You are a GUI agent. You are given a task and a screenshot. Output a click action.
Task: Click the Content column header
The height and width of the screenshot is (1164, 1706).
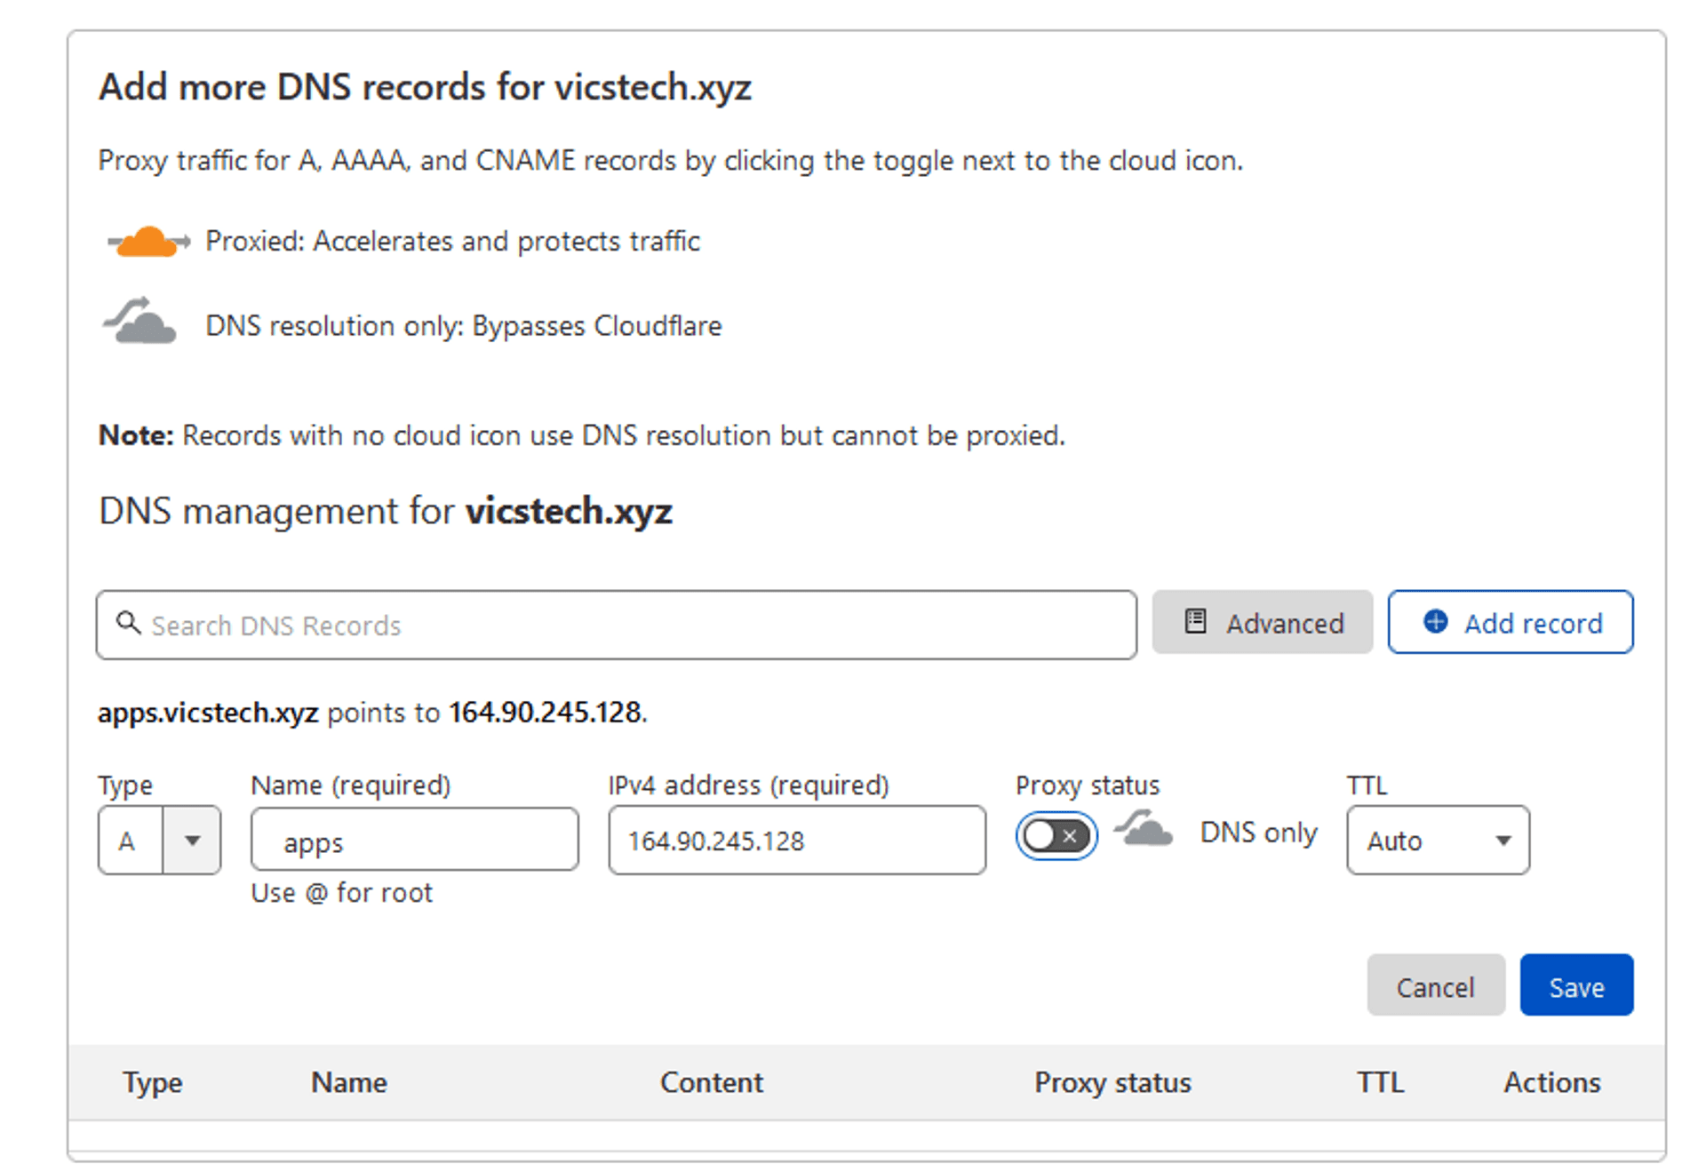click(x=711, y=1082)
